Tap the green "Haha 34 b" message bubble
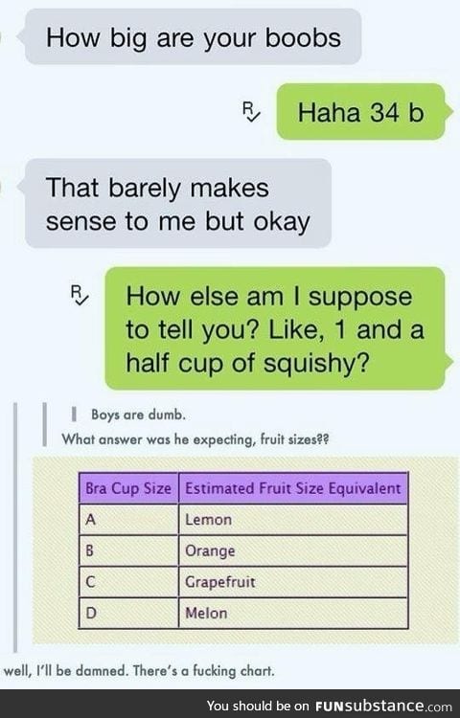 click(x=364, y=112)
